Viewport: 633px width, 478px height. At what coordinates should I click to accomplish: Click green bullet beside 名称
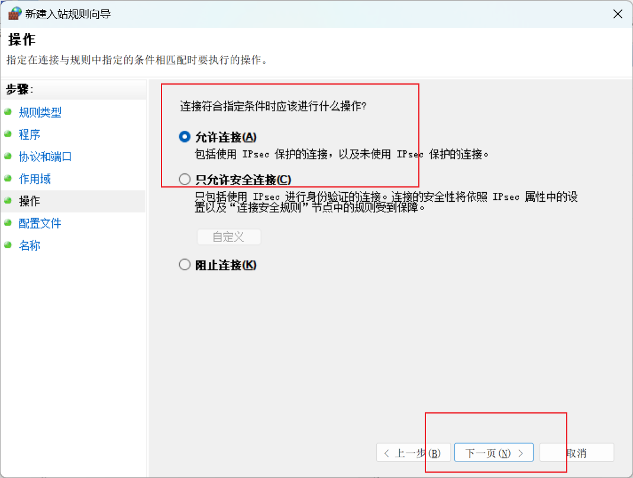pyautogui.click(x=8, y=245)
